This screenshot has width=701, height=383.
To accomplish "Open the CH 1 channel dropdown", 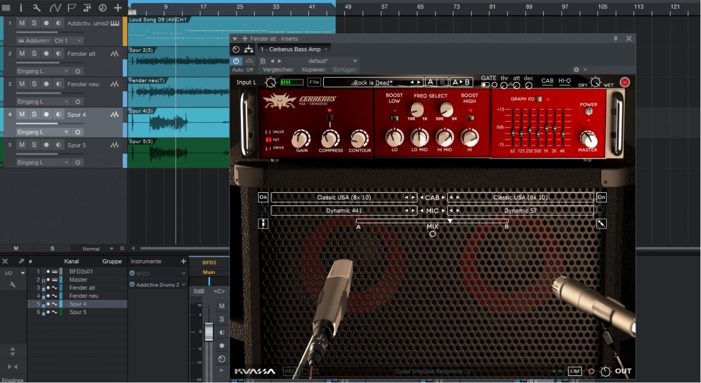I will pos(68,41).
